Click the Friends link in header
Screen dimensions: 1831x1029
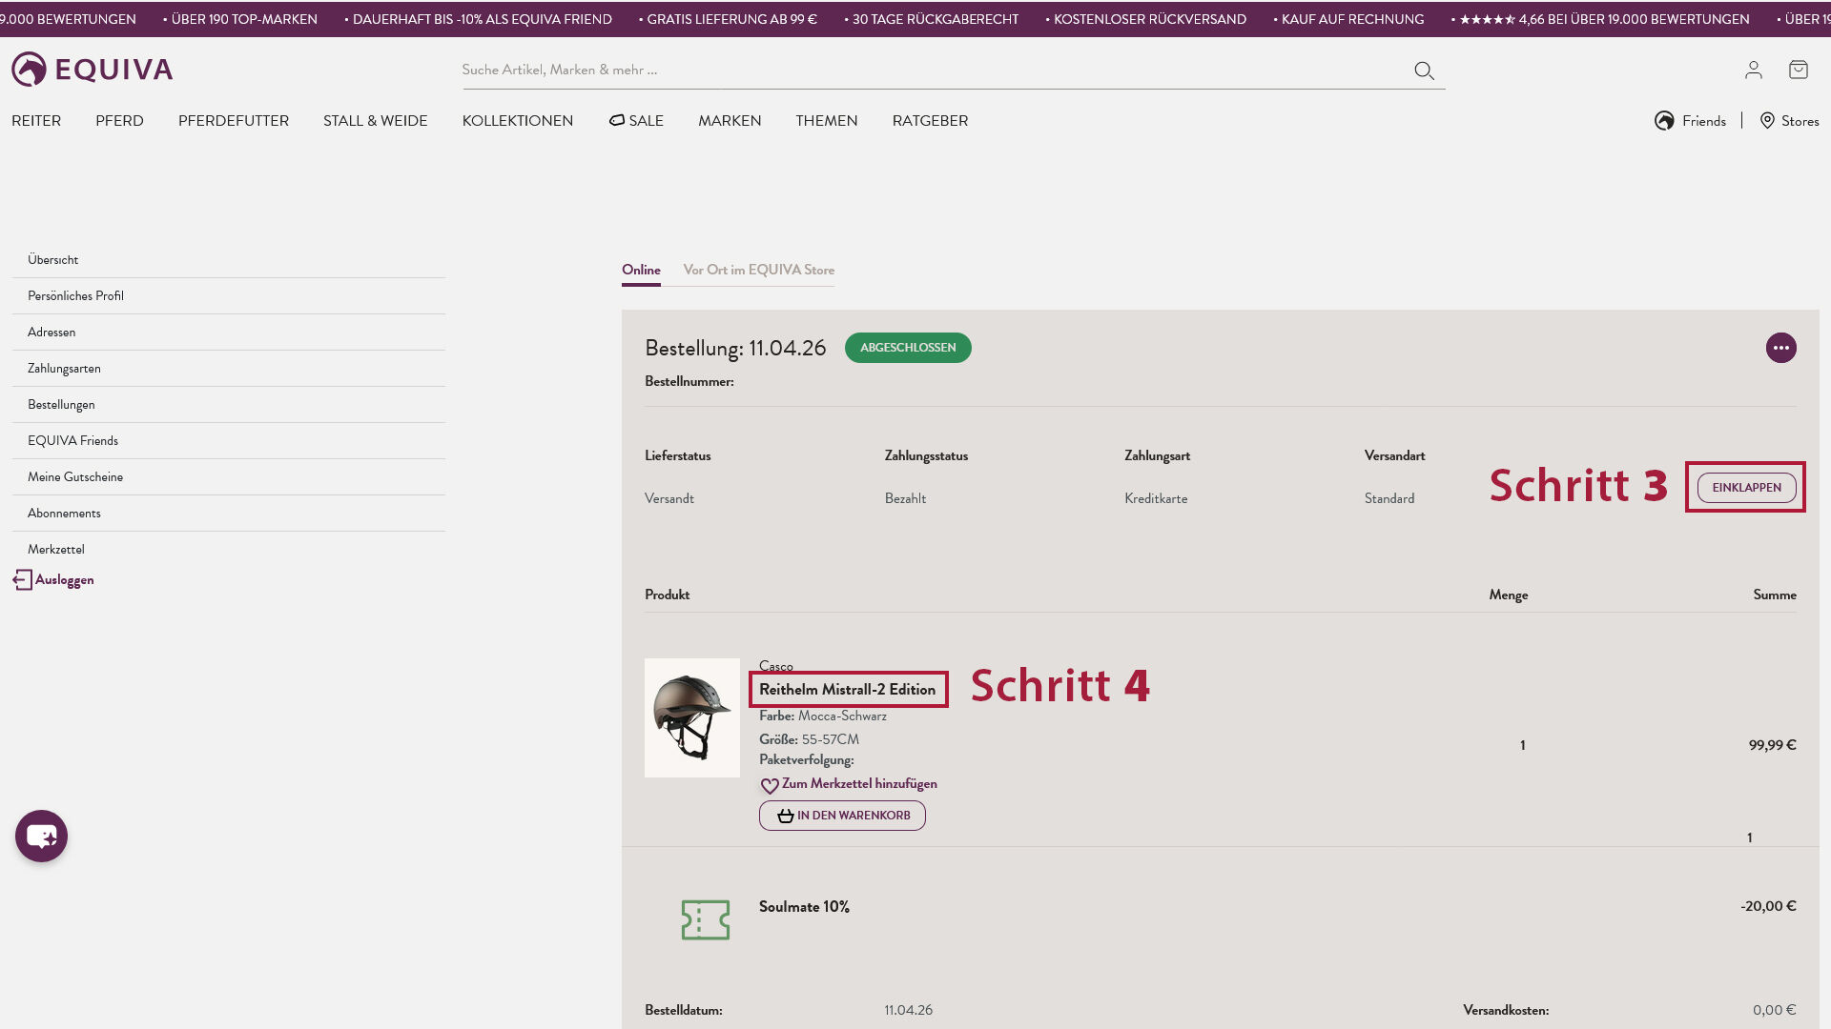pos(1704,121)
